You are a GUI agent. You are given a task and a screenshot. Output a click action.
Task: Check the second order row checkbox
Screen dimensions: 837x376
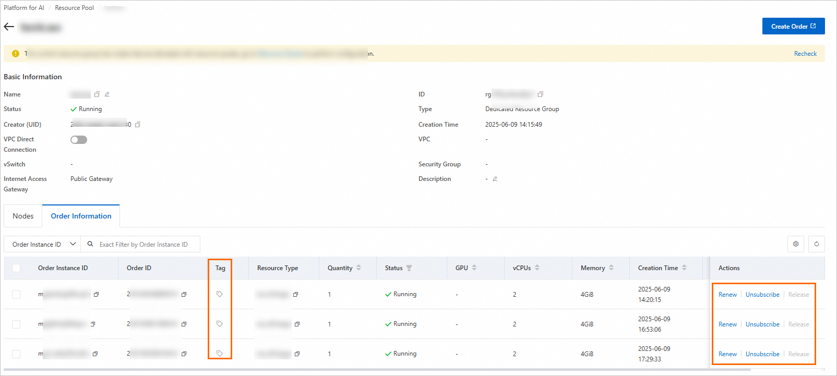click(16, 324)
